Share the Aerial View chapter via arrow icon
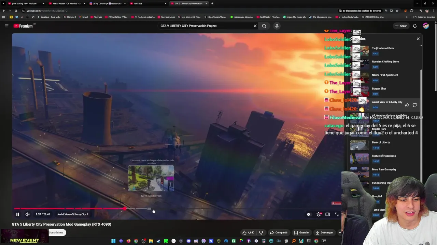Screen dimensions: 437x245 tap(407, 105)
